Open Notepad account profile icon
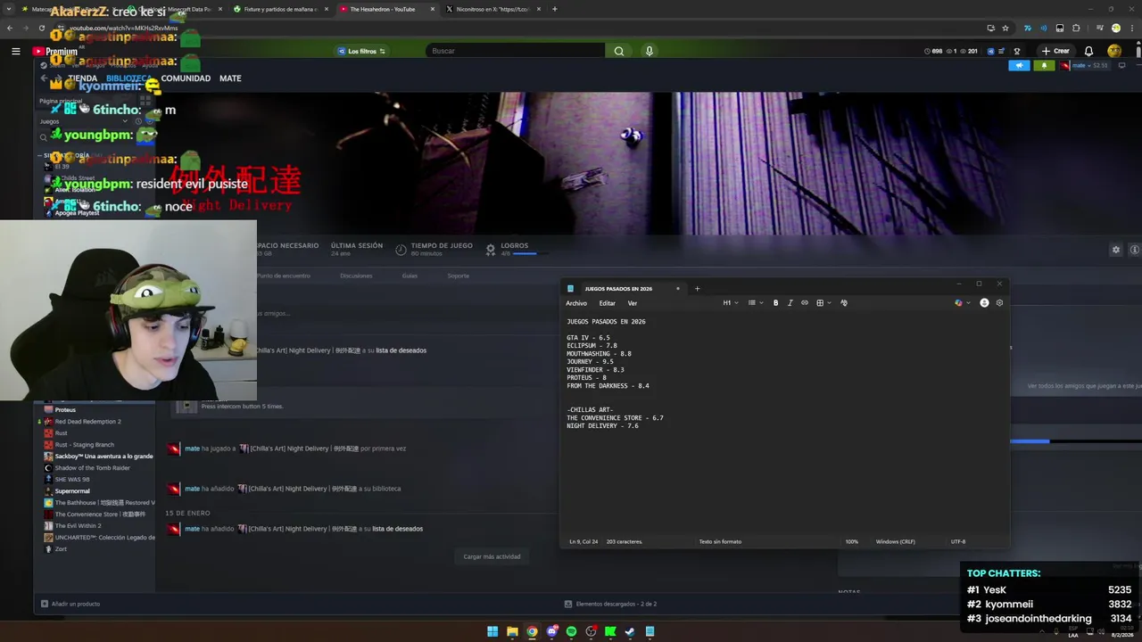This screenshot has width=1142, height=642. pyautogui.click(x=984, y=303)
